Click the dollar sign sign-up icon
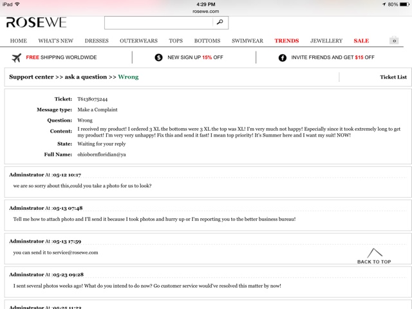The width and height of the screenshot is (412, 309). pyautogui.click(x=158, y=57)
